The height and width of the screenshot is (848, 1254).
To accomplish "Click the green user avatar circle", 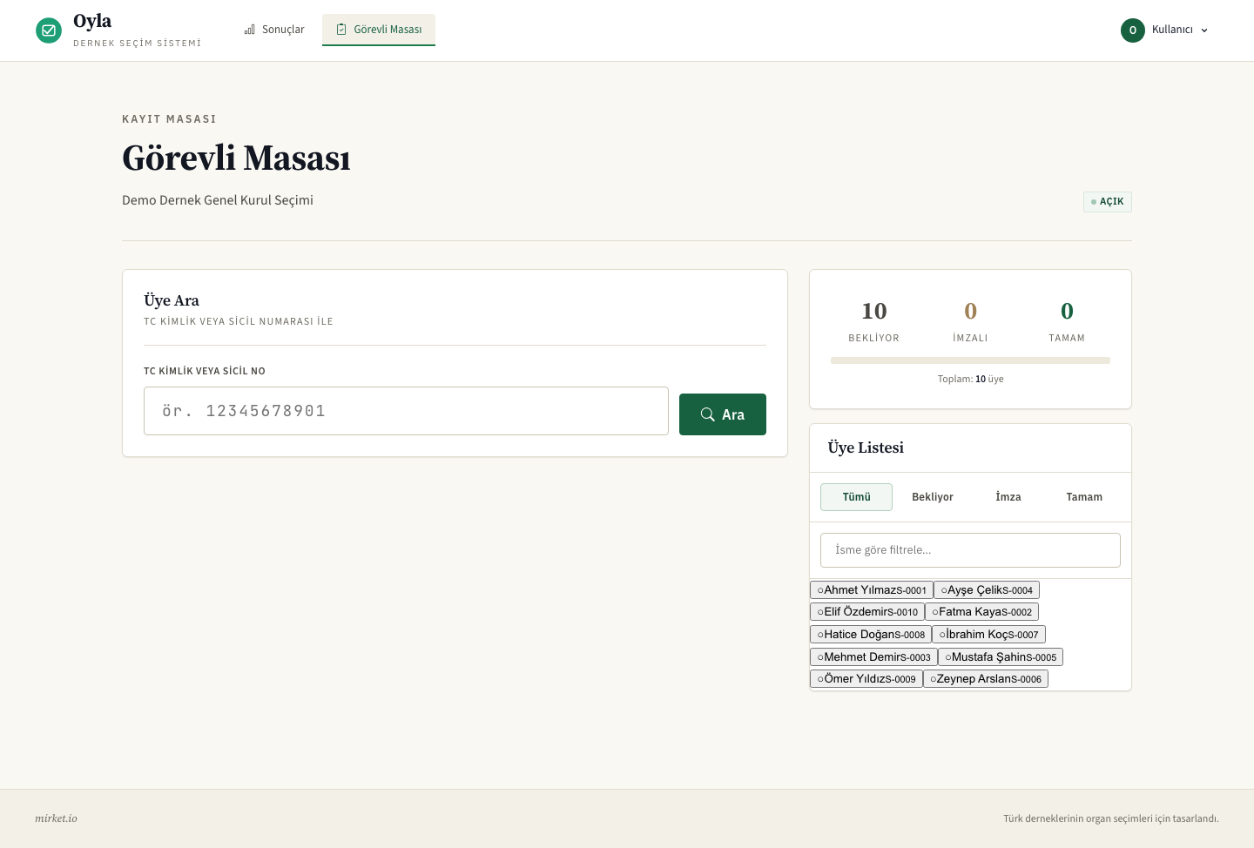I will pos(1133,30).
